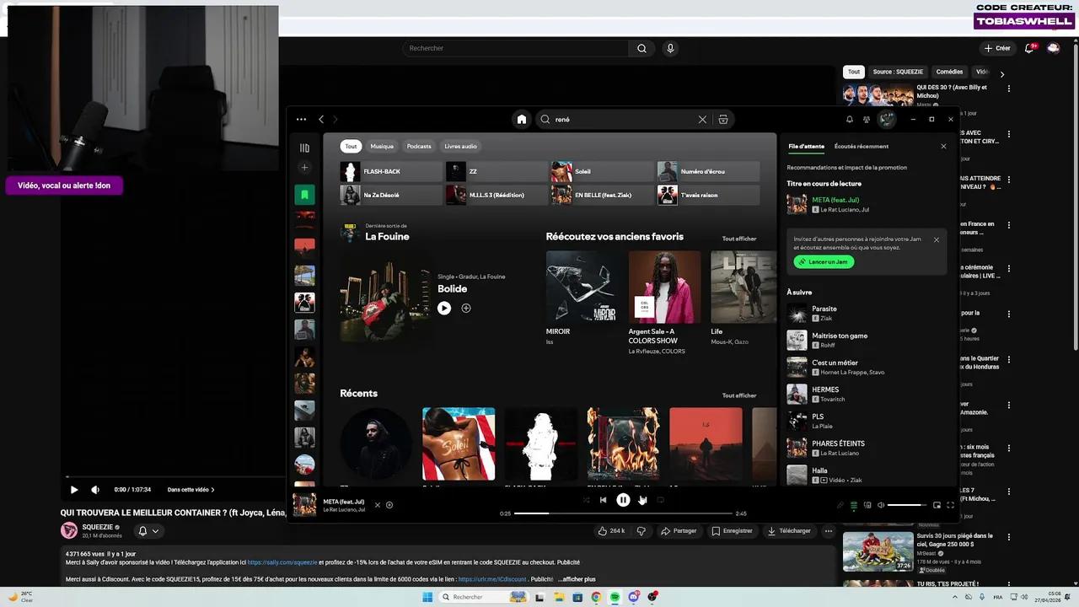The image size is (1079, 607).
Task: Click Lancer un Jam button
Action: [x=824, y=262]
